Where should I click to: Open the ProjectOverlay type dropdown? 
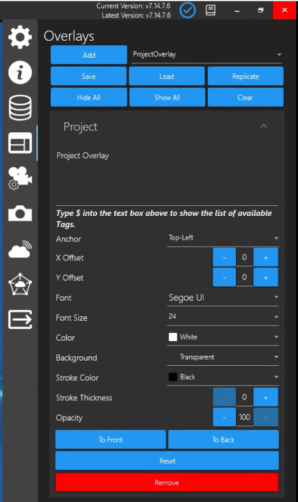(206, 55)
